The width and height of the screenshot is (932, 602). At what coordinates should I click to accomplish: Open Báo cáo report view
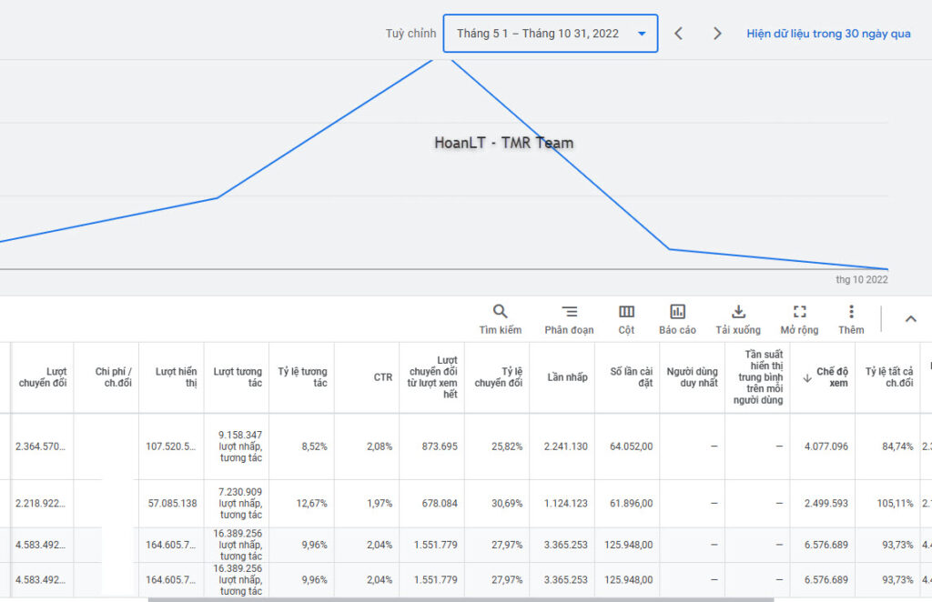(x=677, y=318)
